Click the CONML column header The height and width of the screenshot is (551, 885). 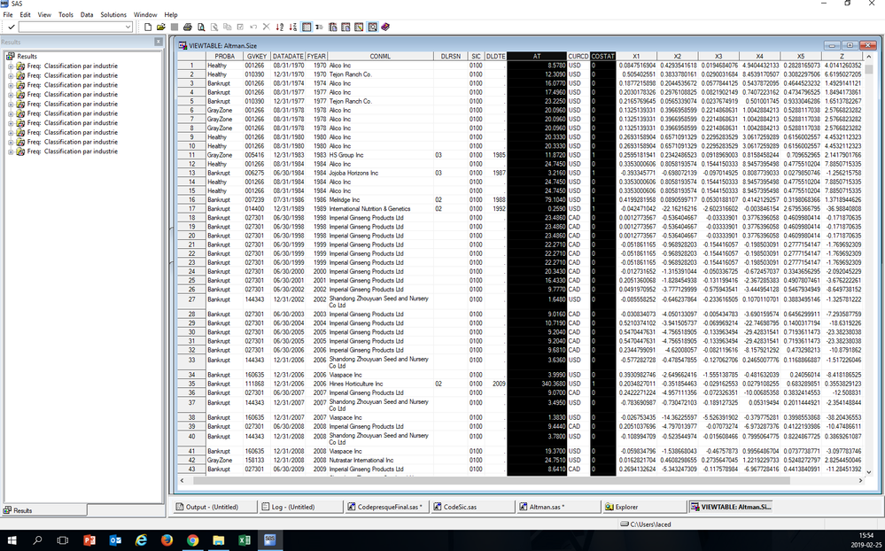pyautogui.click(x=380, y=57)
